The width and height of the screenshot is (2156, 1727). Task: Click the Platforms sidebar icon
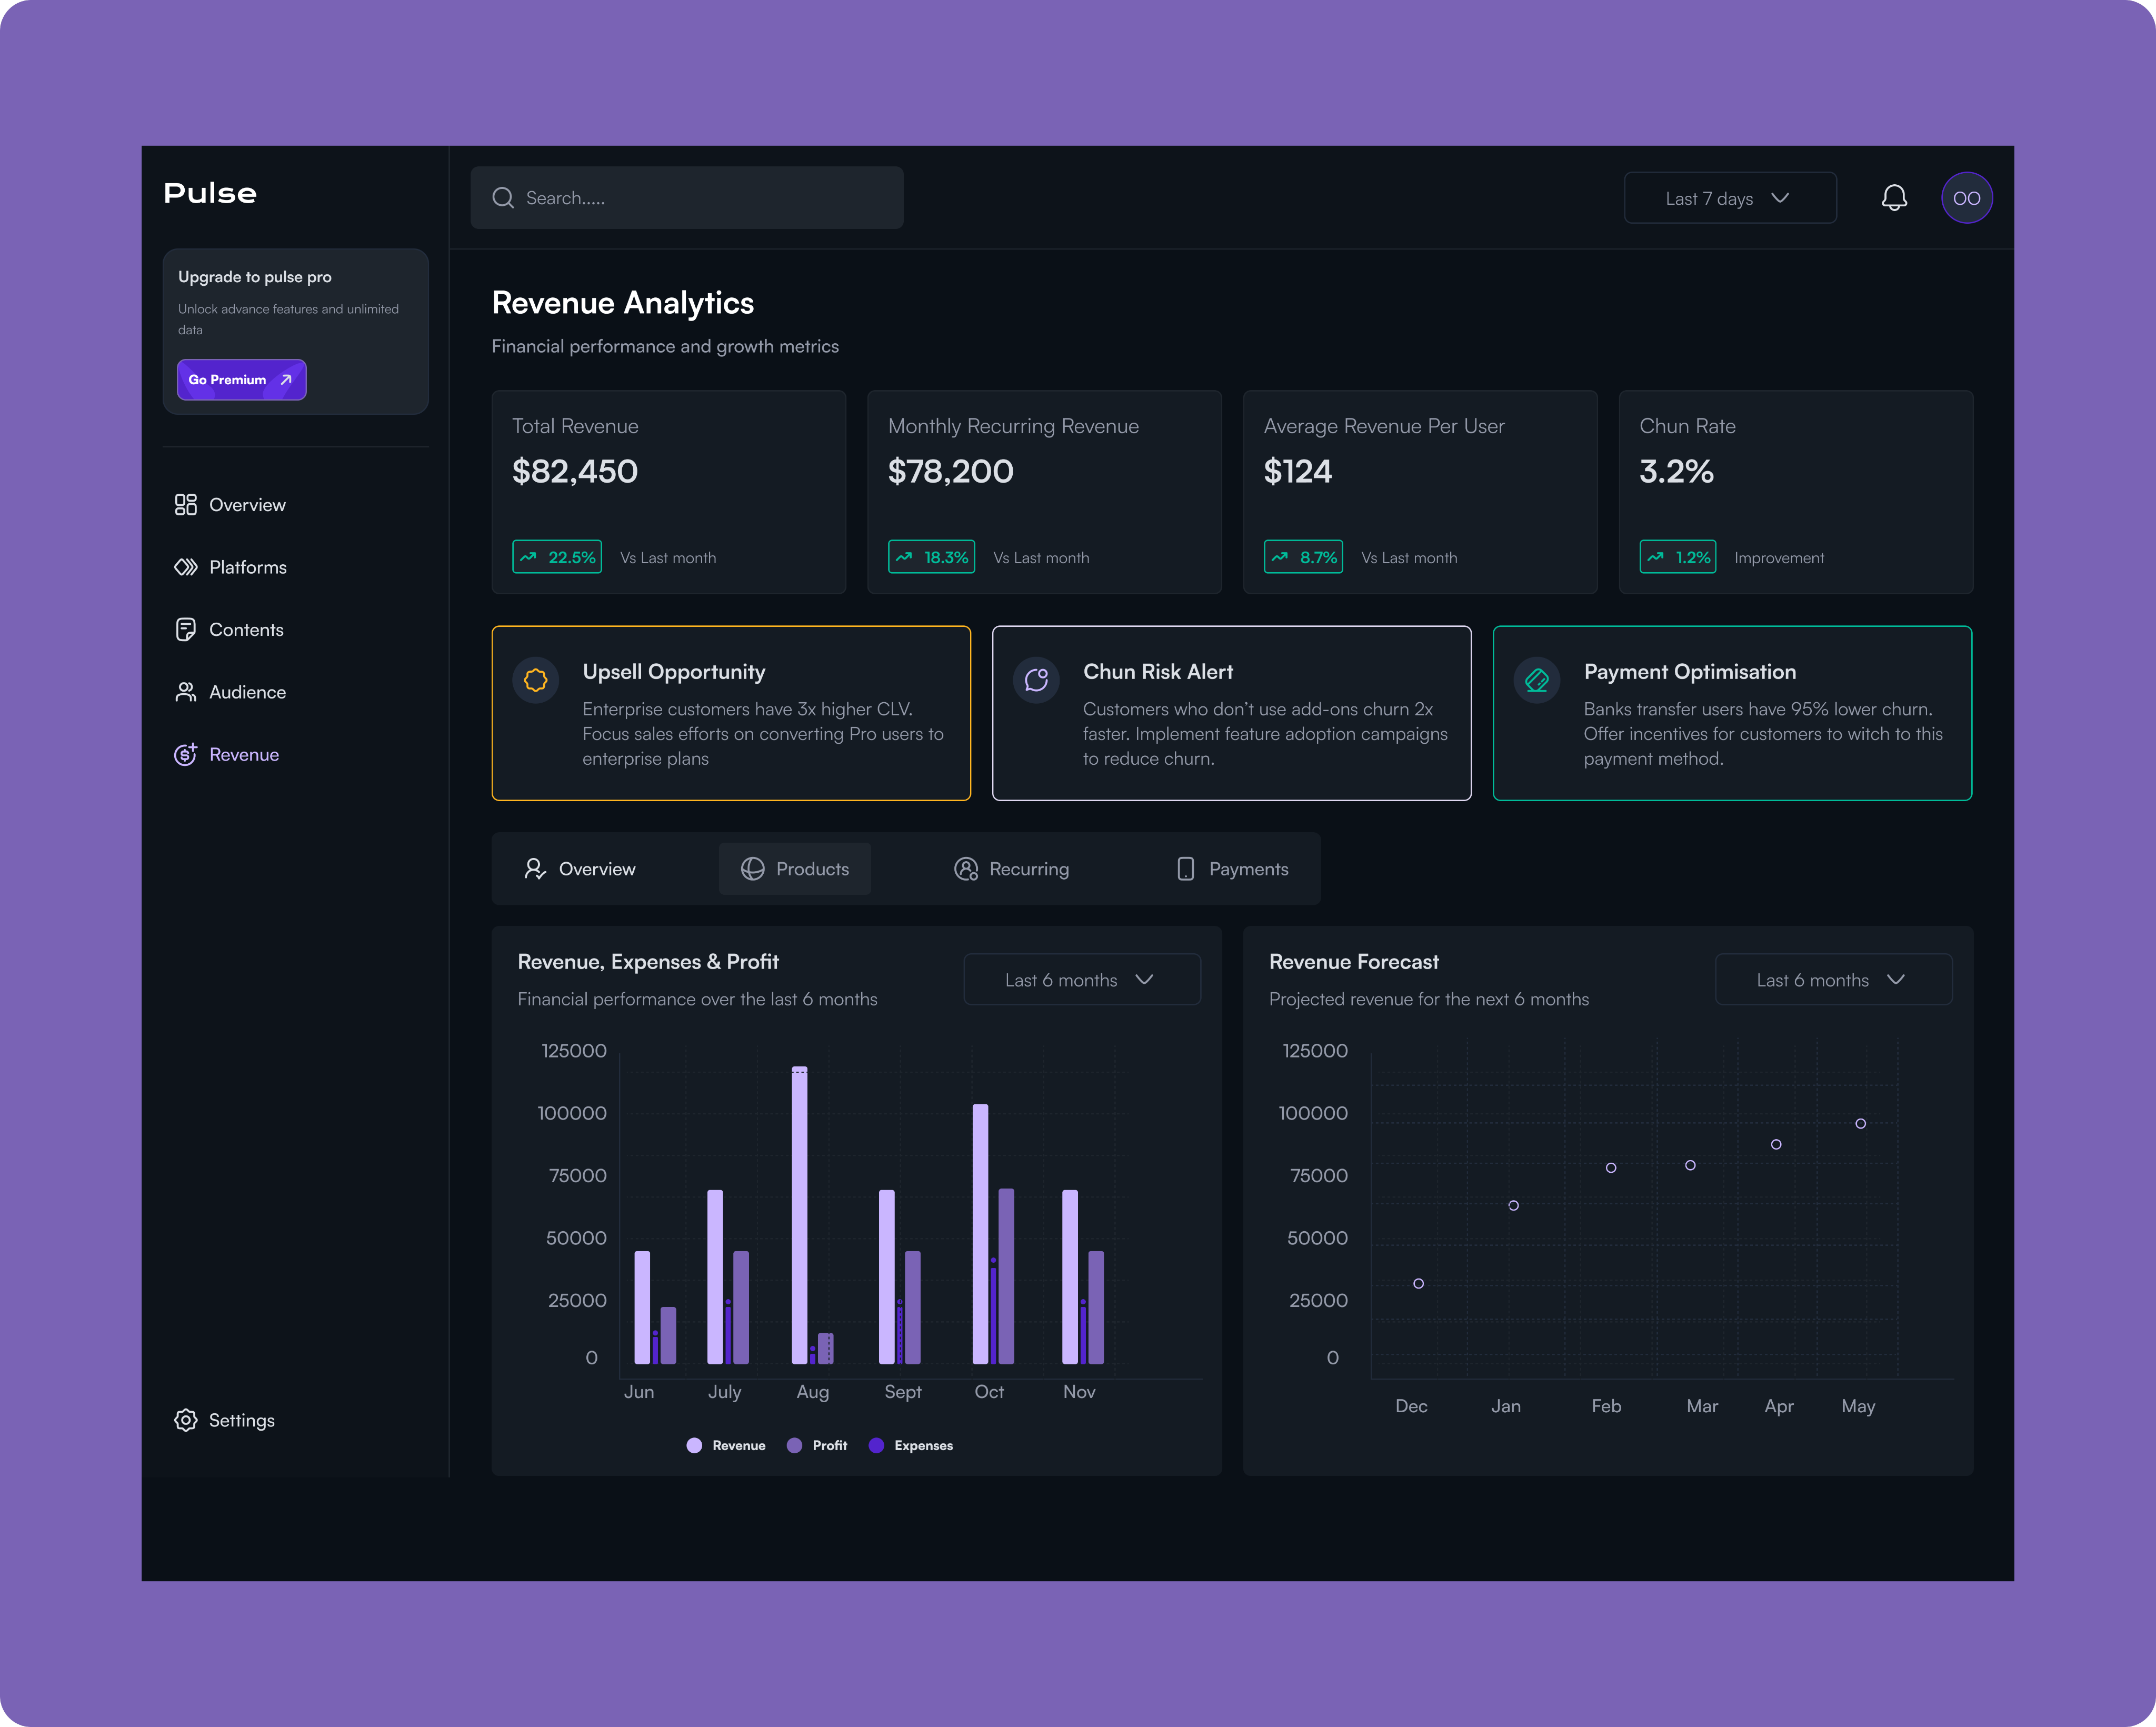pyautogui.click(x=185, y=567)
